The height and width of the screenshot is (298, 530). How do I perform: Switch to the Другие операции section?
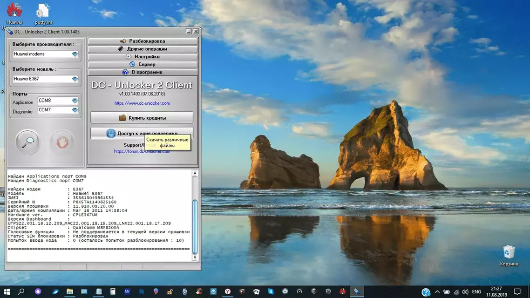coord(143,49)
